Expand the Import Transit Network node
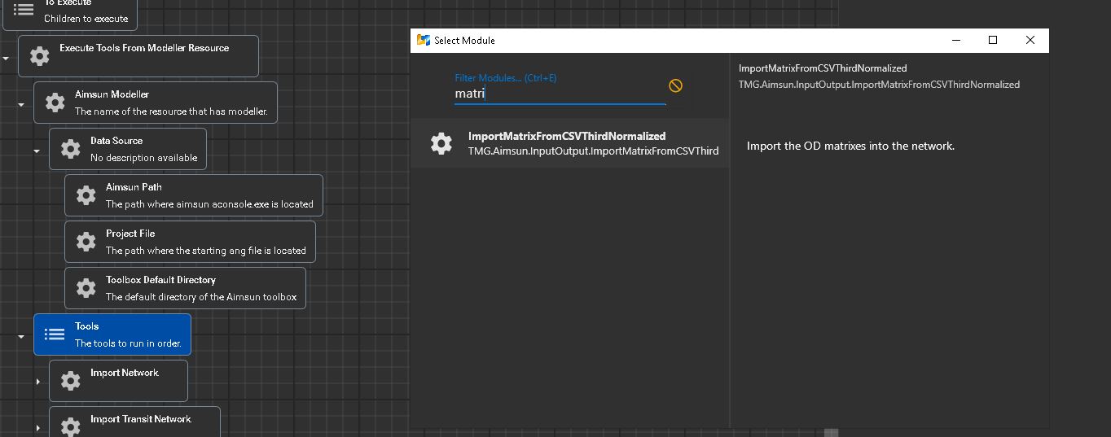This screenshot has width=1111, height=437. [37, 428]
